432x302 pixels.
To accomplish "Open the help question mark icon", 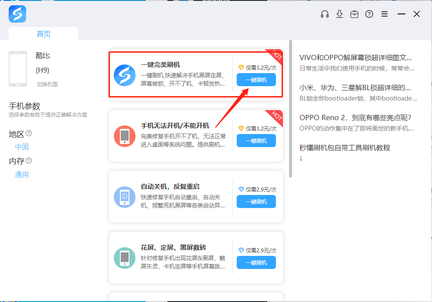I will click(369, 14).
